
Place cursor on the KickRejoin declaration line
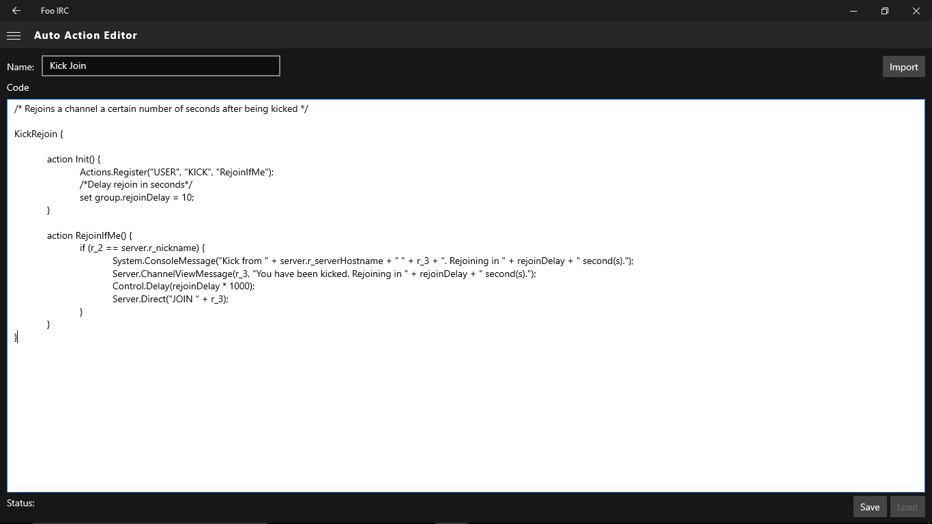39,134
